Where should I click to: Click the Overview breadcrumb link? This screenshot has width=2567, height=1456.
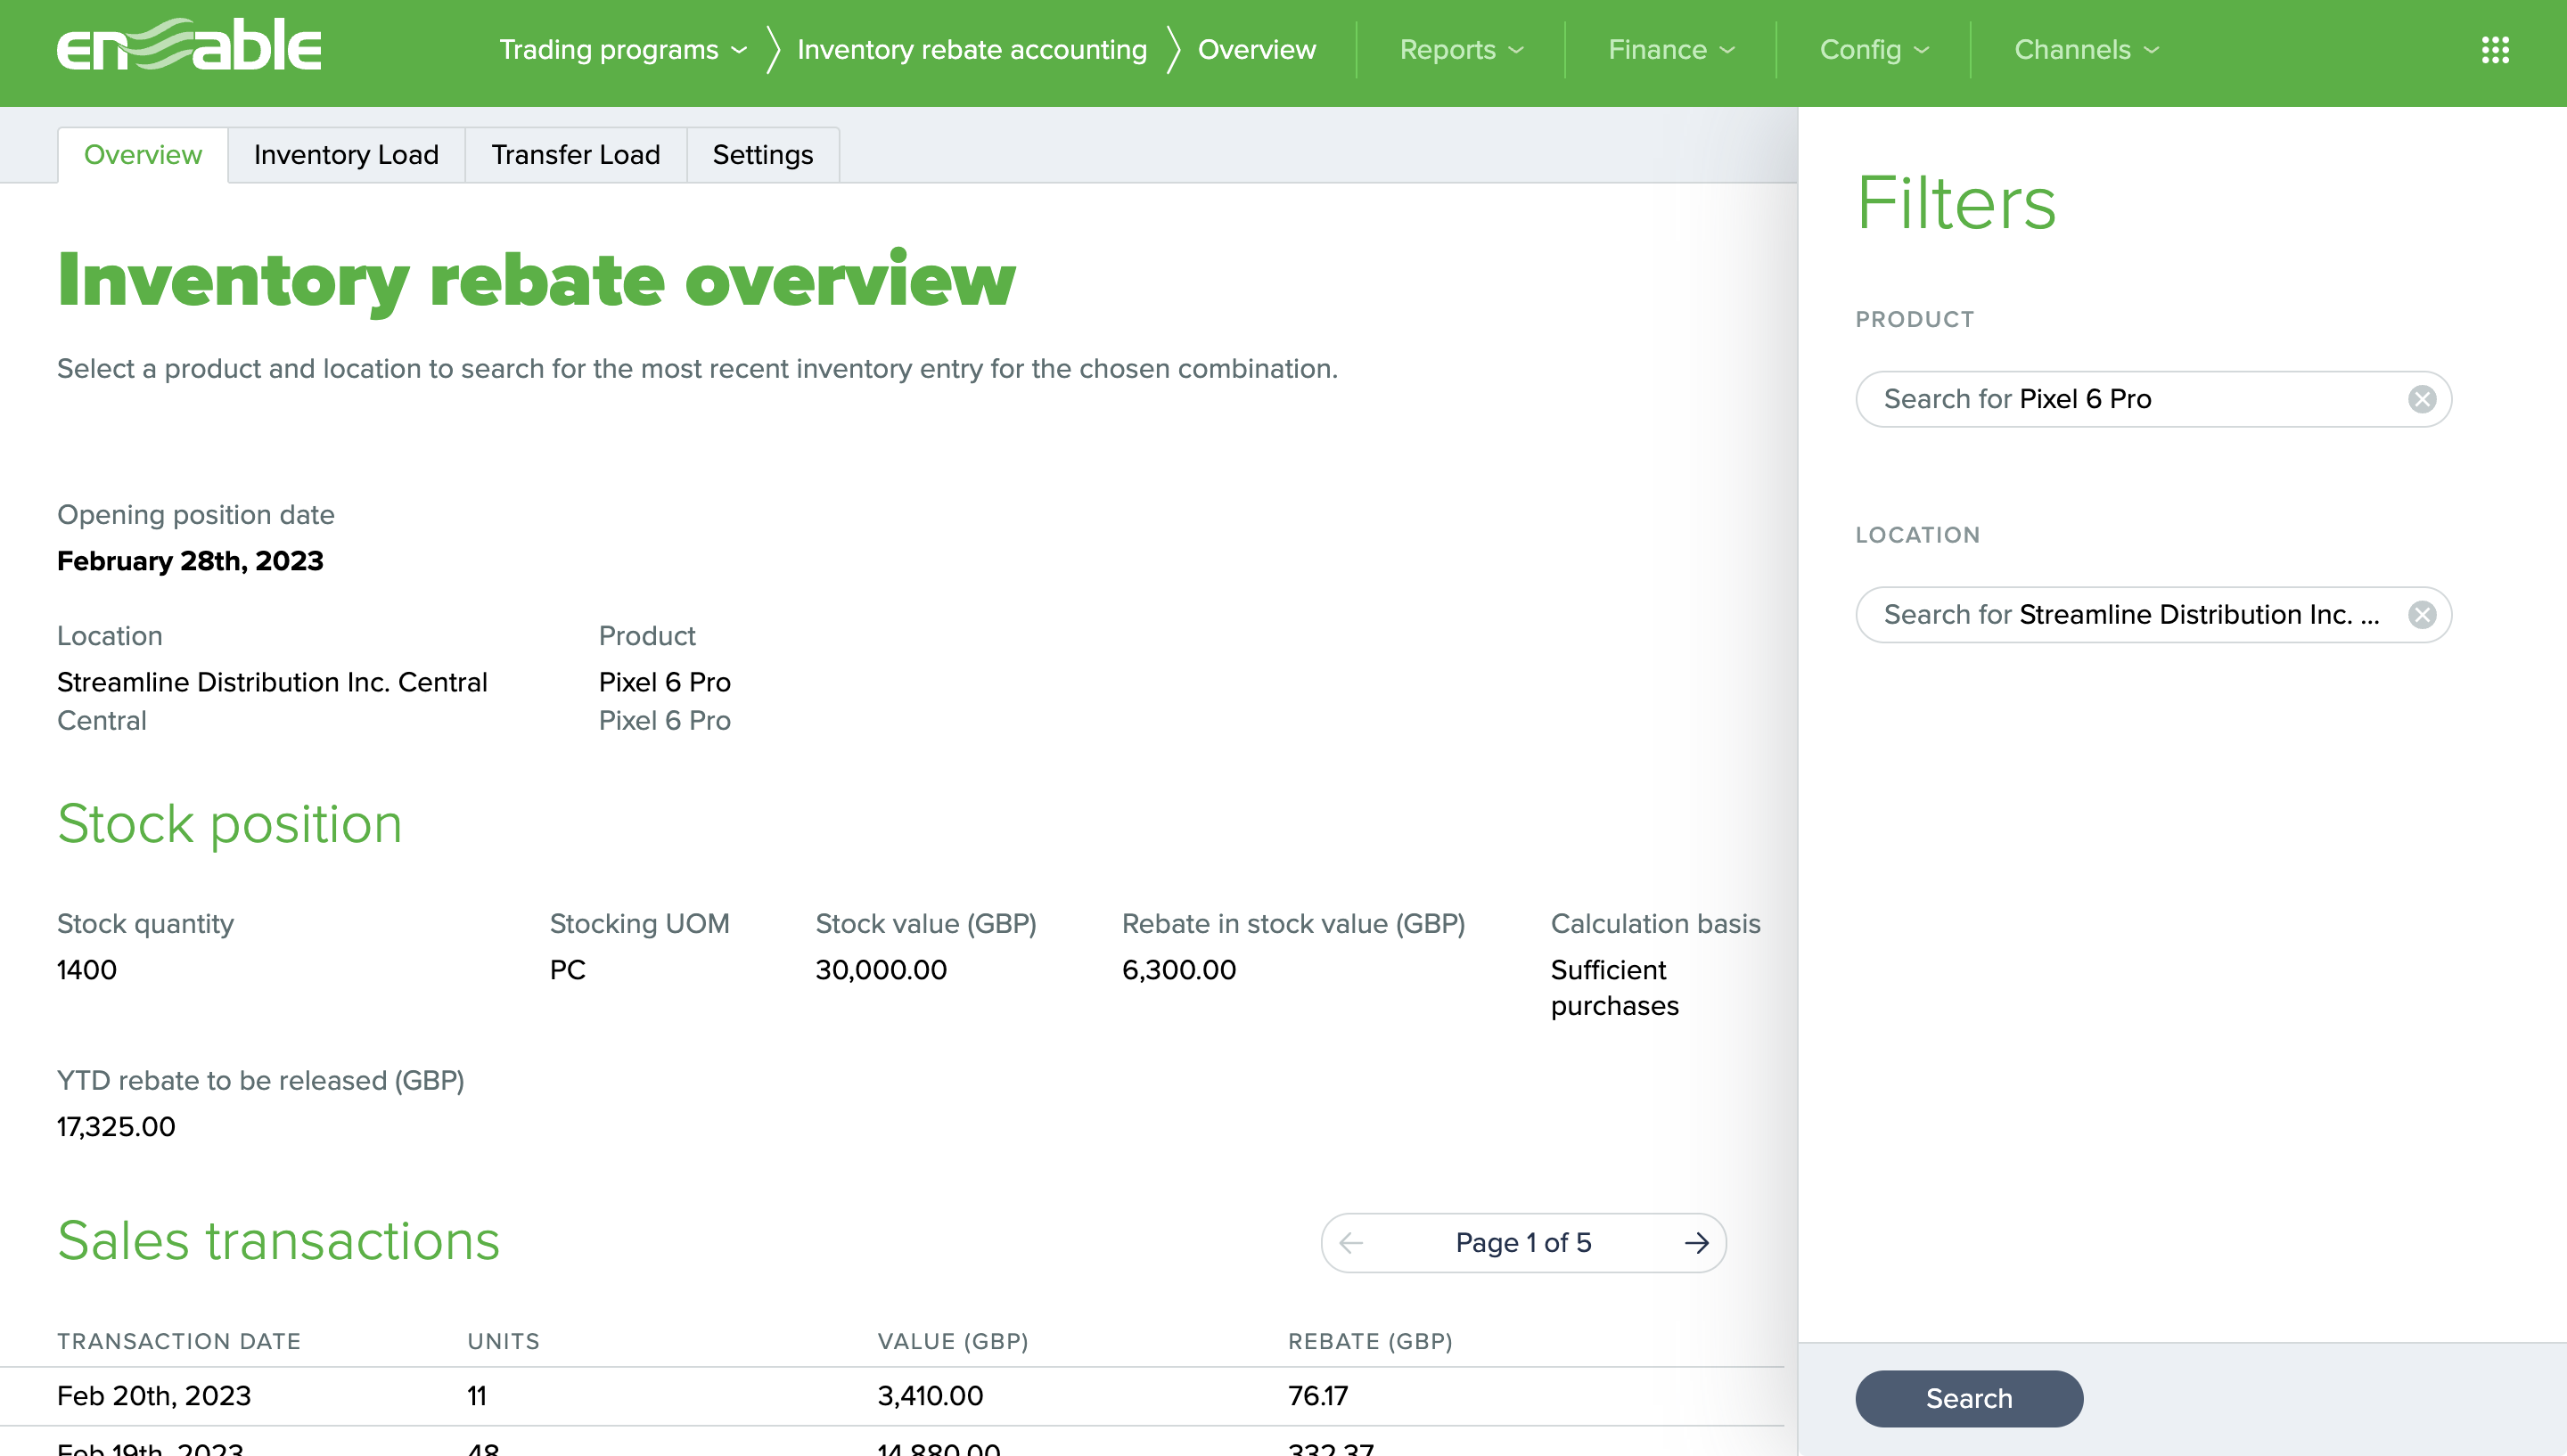tap(1256, 50)
